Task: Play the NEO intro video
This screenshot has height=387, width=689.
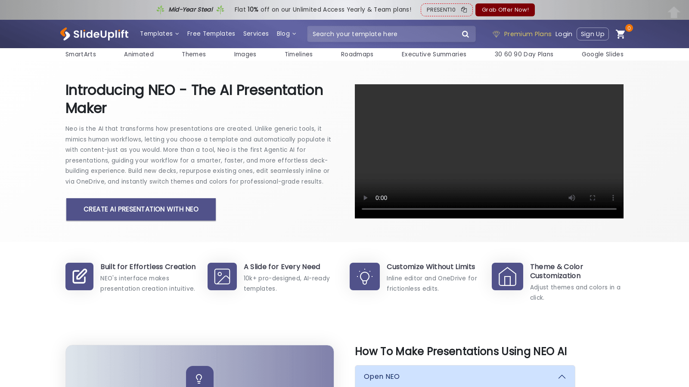Action: (366, 198)
